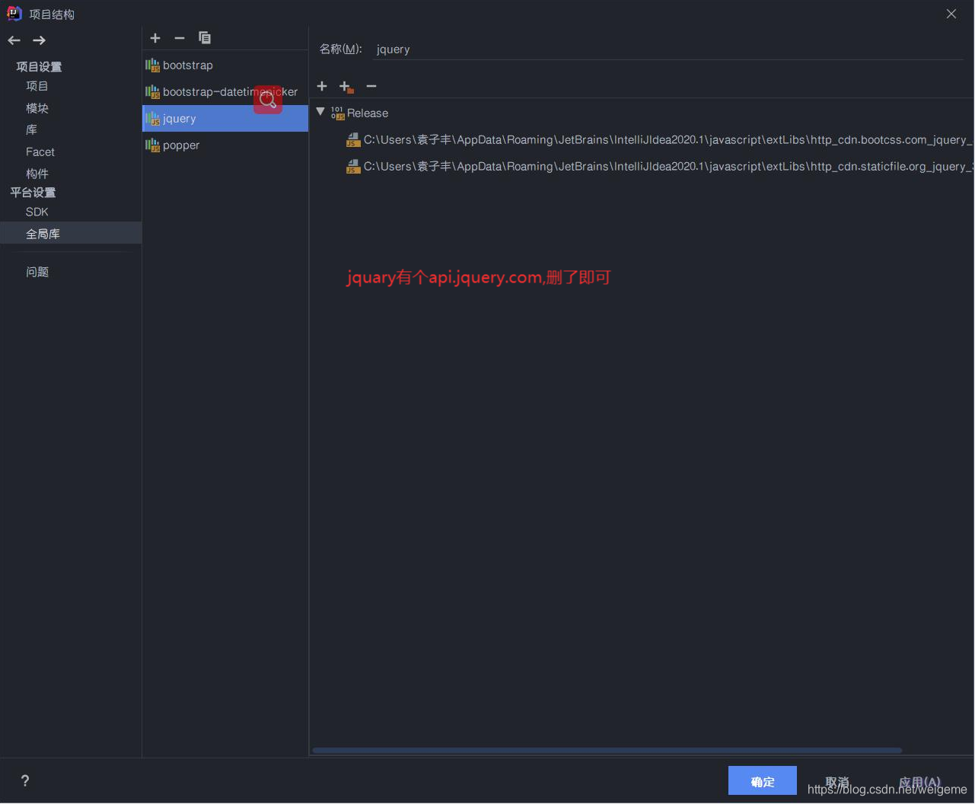Open 问题 page
This screenshot has width=975, height=804.
(37, 272)
